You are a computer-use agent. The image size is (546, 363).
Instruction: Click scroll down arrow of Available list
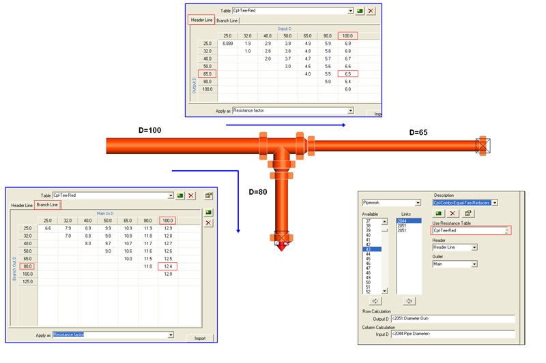pos(384,291)
